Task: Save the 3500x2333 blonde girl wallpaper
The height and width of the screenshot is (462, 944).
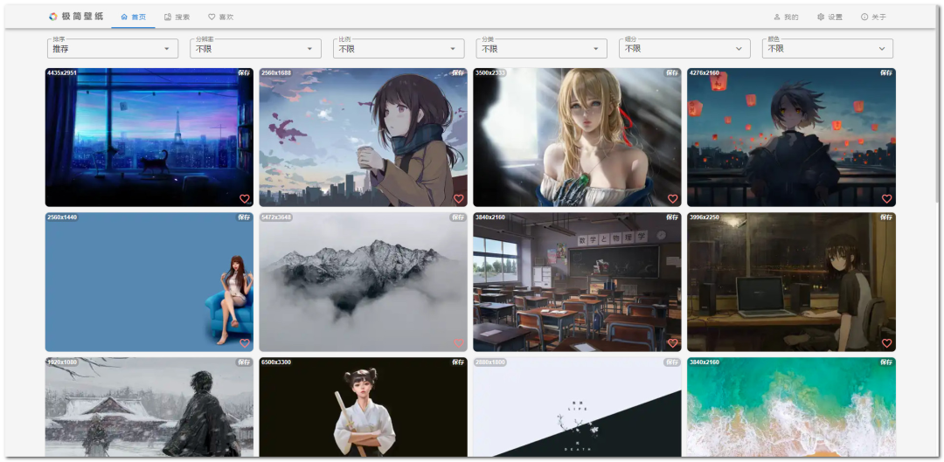Action: (x=672, y=72)
